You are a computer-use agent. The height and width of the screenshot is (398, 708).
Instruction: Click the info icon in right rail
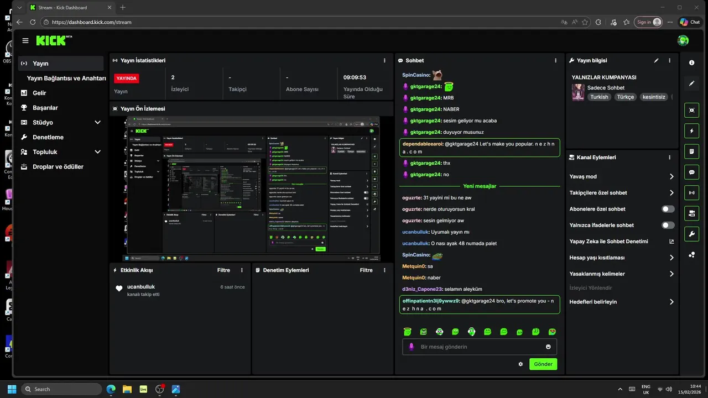click(x=691, y=63)
